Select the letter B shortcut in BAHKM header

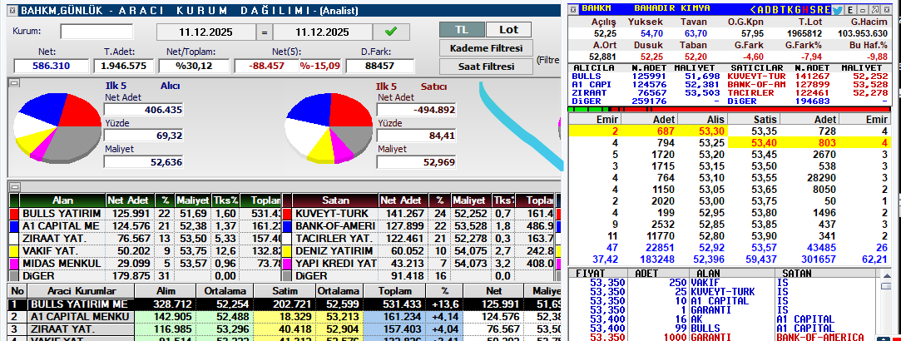(x=775, y=10)
